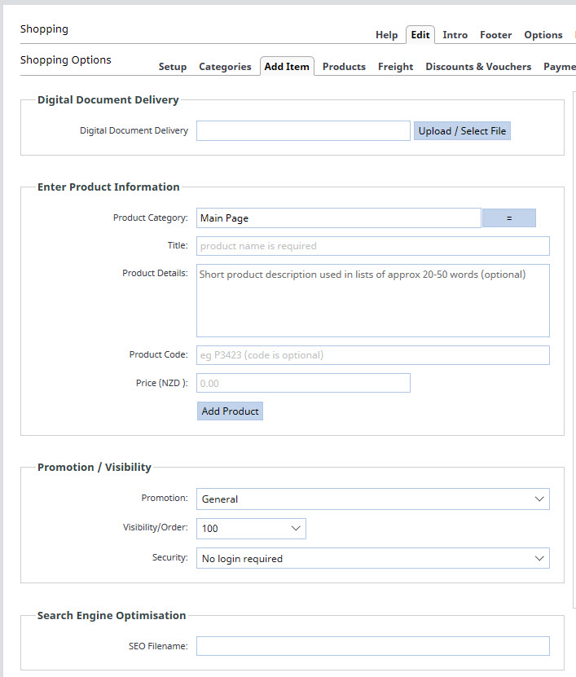Image resolution: width=576 pixels, height=677 pixels.
Task: Select the Options tab
Action: tap(543, 35)
